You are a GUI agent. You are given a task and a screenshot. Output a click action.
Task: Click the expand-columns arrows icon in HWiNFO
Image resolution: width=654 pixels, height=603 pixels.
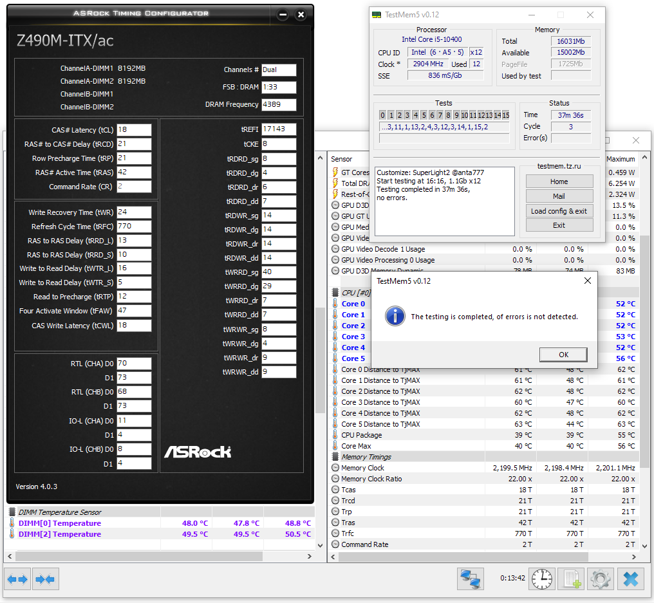17,579
